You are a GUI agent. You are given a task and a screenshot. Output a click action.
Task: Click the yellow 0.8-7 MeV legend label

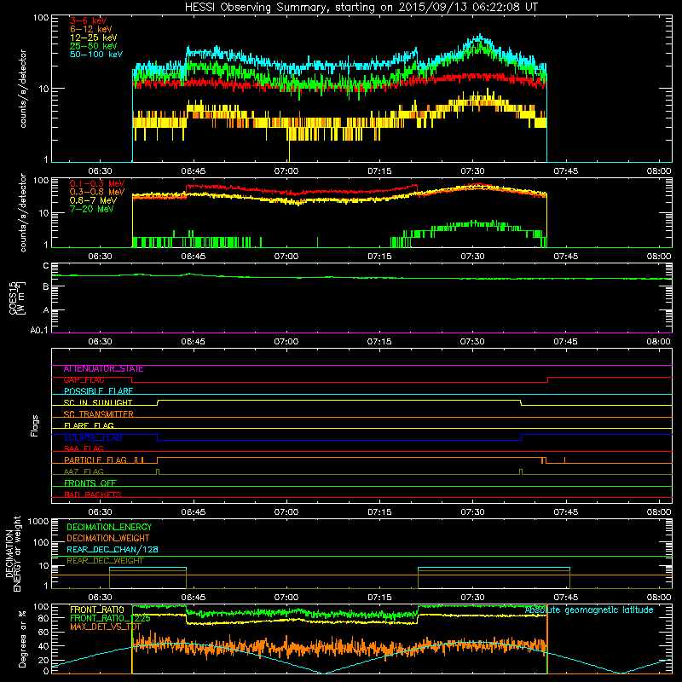[94, 200]
